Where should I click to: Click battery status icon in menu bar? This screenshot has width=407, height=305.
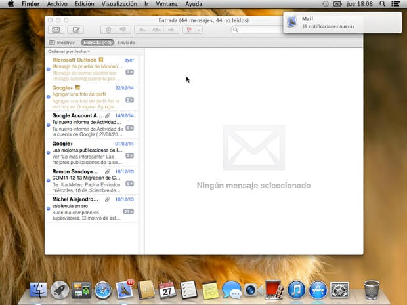coord(337,4)
